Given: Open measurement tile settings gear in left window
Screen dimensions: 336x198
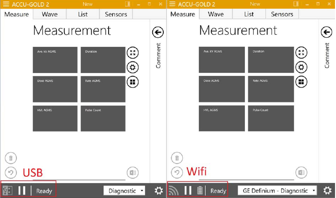Looking at the screenshot, I should point(133,68).
